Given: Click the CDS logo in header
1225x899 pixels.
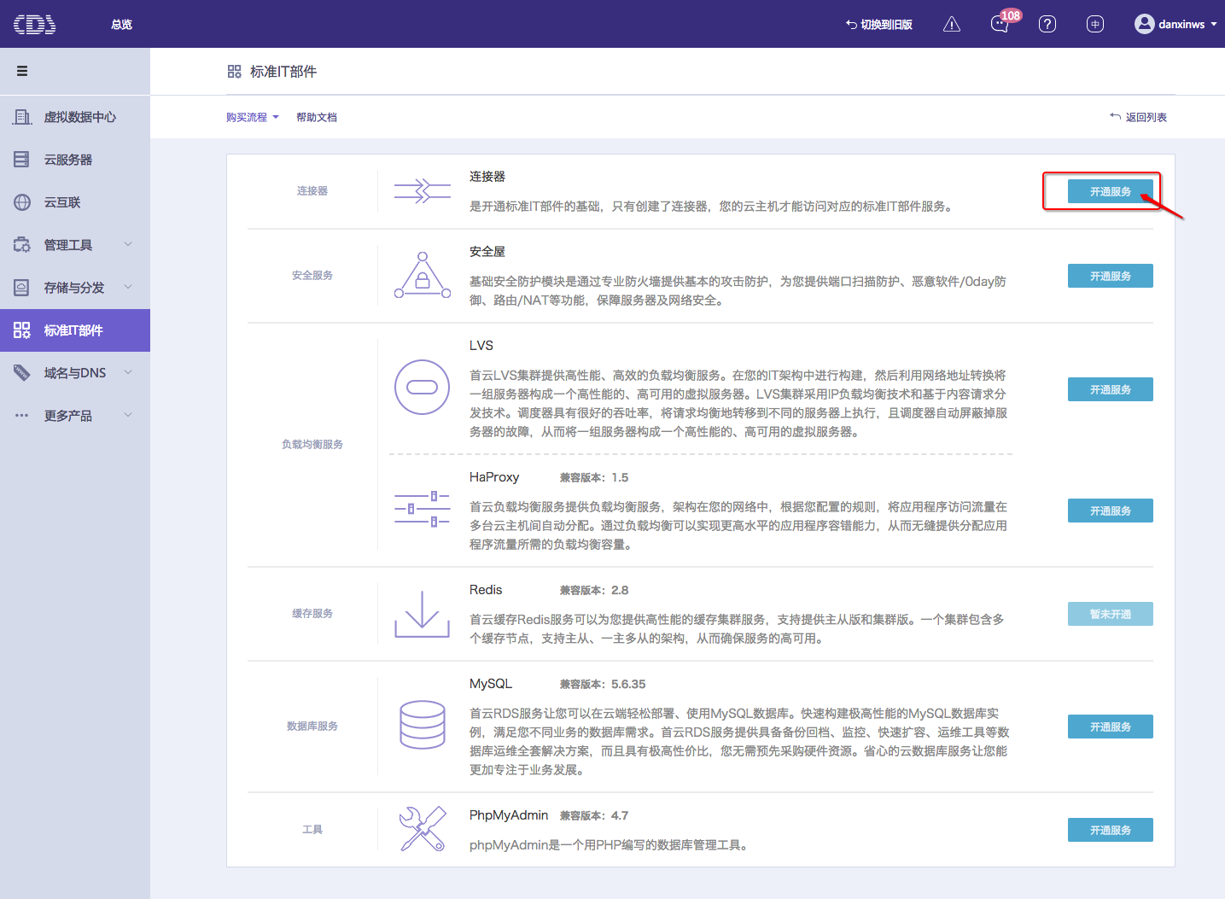Looking at the screenshot, I should 35,24.
